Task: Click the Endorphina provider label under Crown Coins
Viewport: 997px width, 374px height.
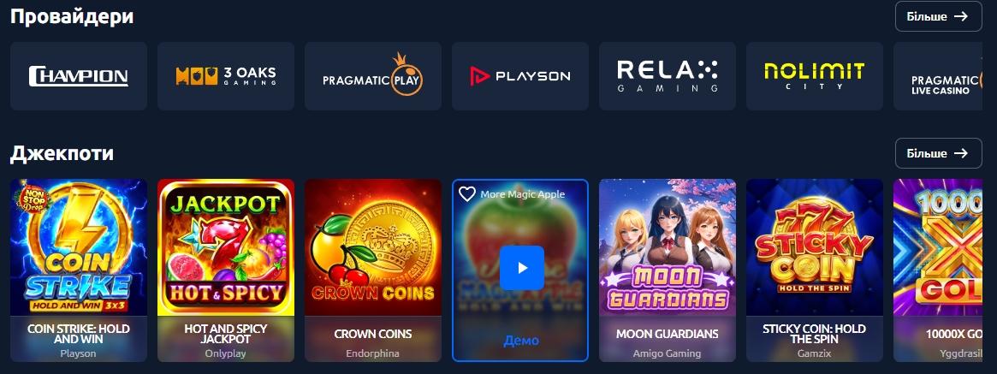Action: 373,353
